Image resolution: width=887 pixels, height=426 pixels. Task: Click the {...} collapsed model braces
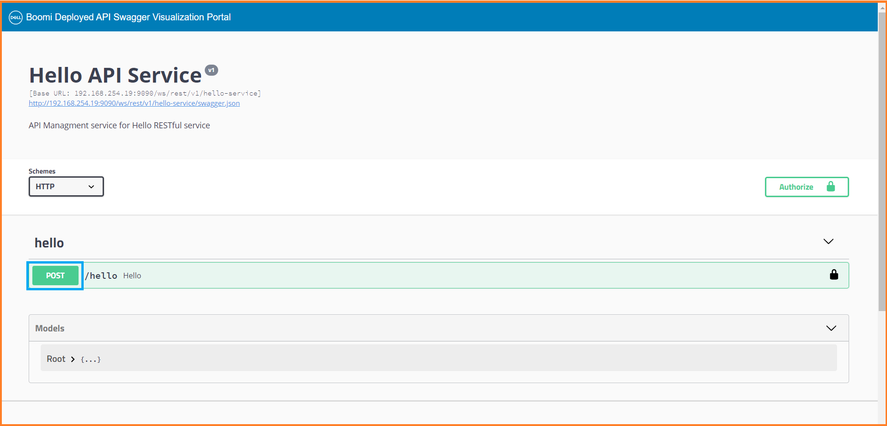pos(91,360)
